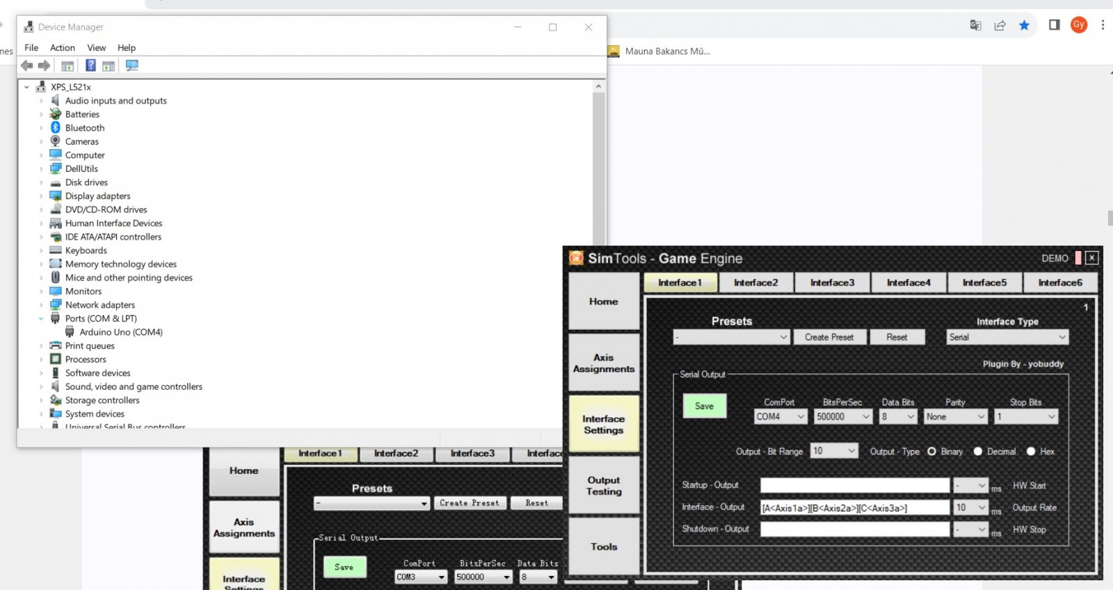Open the Mauna Bakancs bookmark in browser
The width and height of the screenshot is (1113, 590).
tap(659, 51)
